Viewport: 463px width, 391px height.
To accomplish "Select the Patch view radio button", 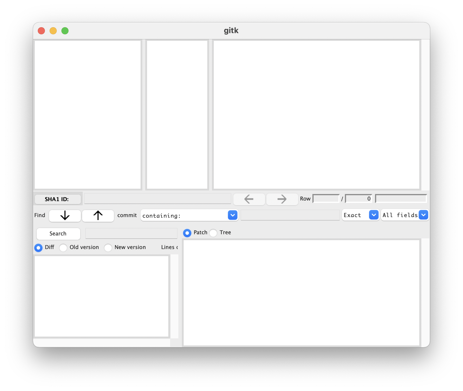I will (x=187, y=233).
